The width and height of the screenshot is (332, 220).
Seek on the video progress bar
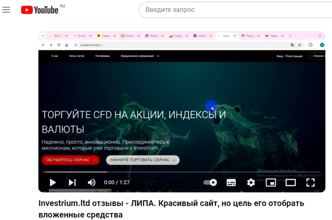click(182, 172)
